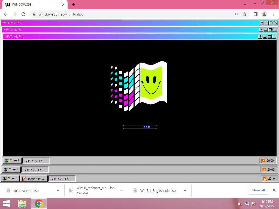Click the Chrome icon on the taskbar
Image resolution: width=279 pixels, height=209 pixels.
coord(39,204)
